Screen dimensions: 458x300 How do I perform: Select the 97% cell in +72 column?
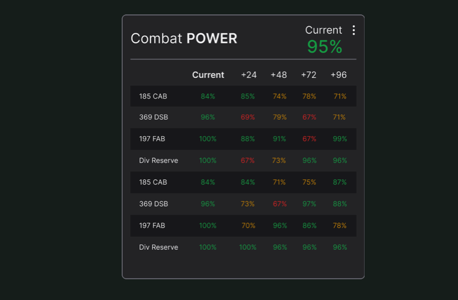(x=309, y=204)
